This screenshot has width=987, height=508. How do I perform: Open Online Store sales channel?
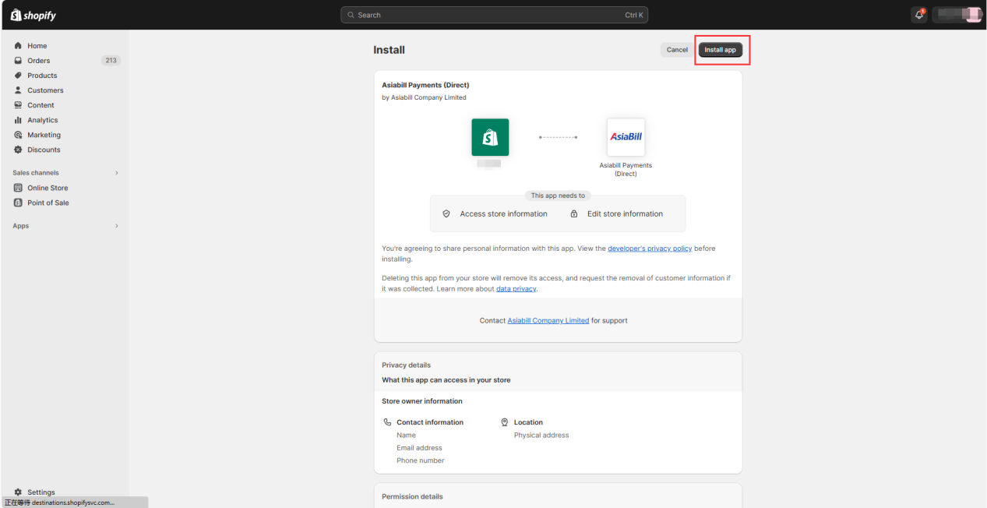[x=48, y=188]
